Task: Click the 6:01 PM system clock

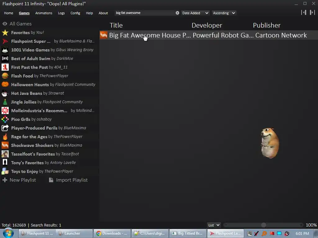Action: click(x=302, y=234)
